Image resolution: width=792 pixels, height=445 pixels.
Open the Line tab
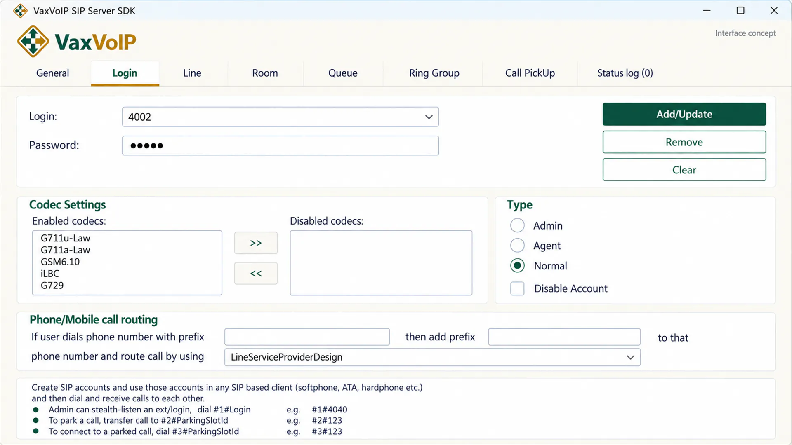point(192,73)
